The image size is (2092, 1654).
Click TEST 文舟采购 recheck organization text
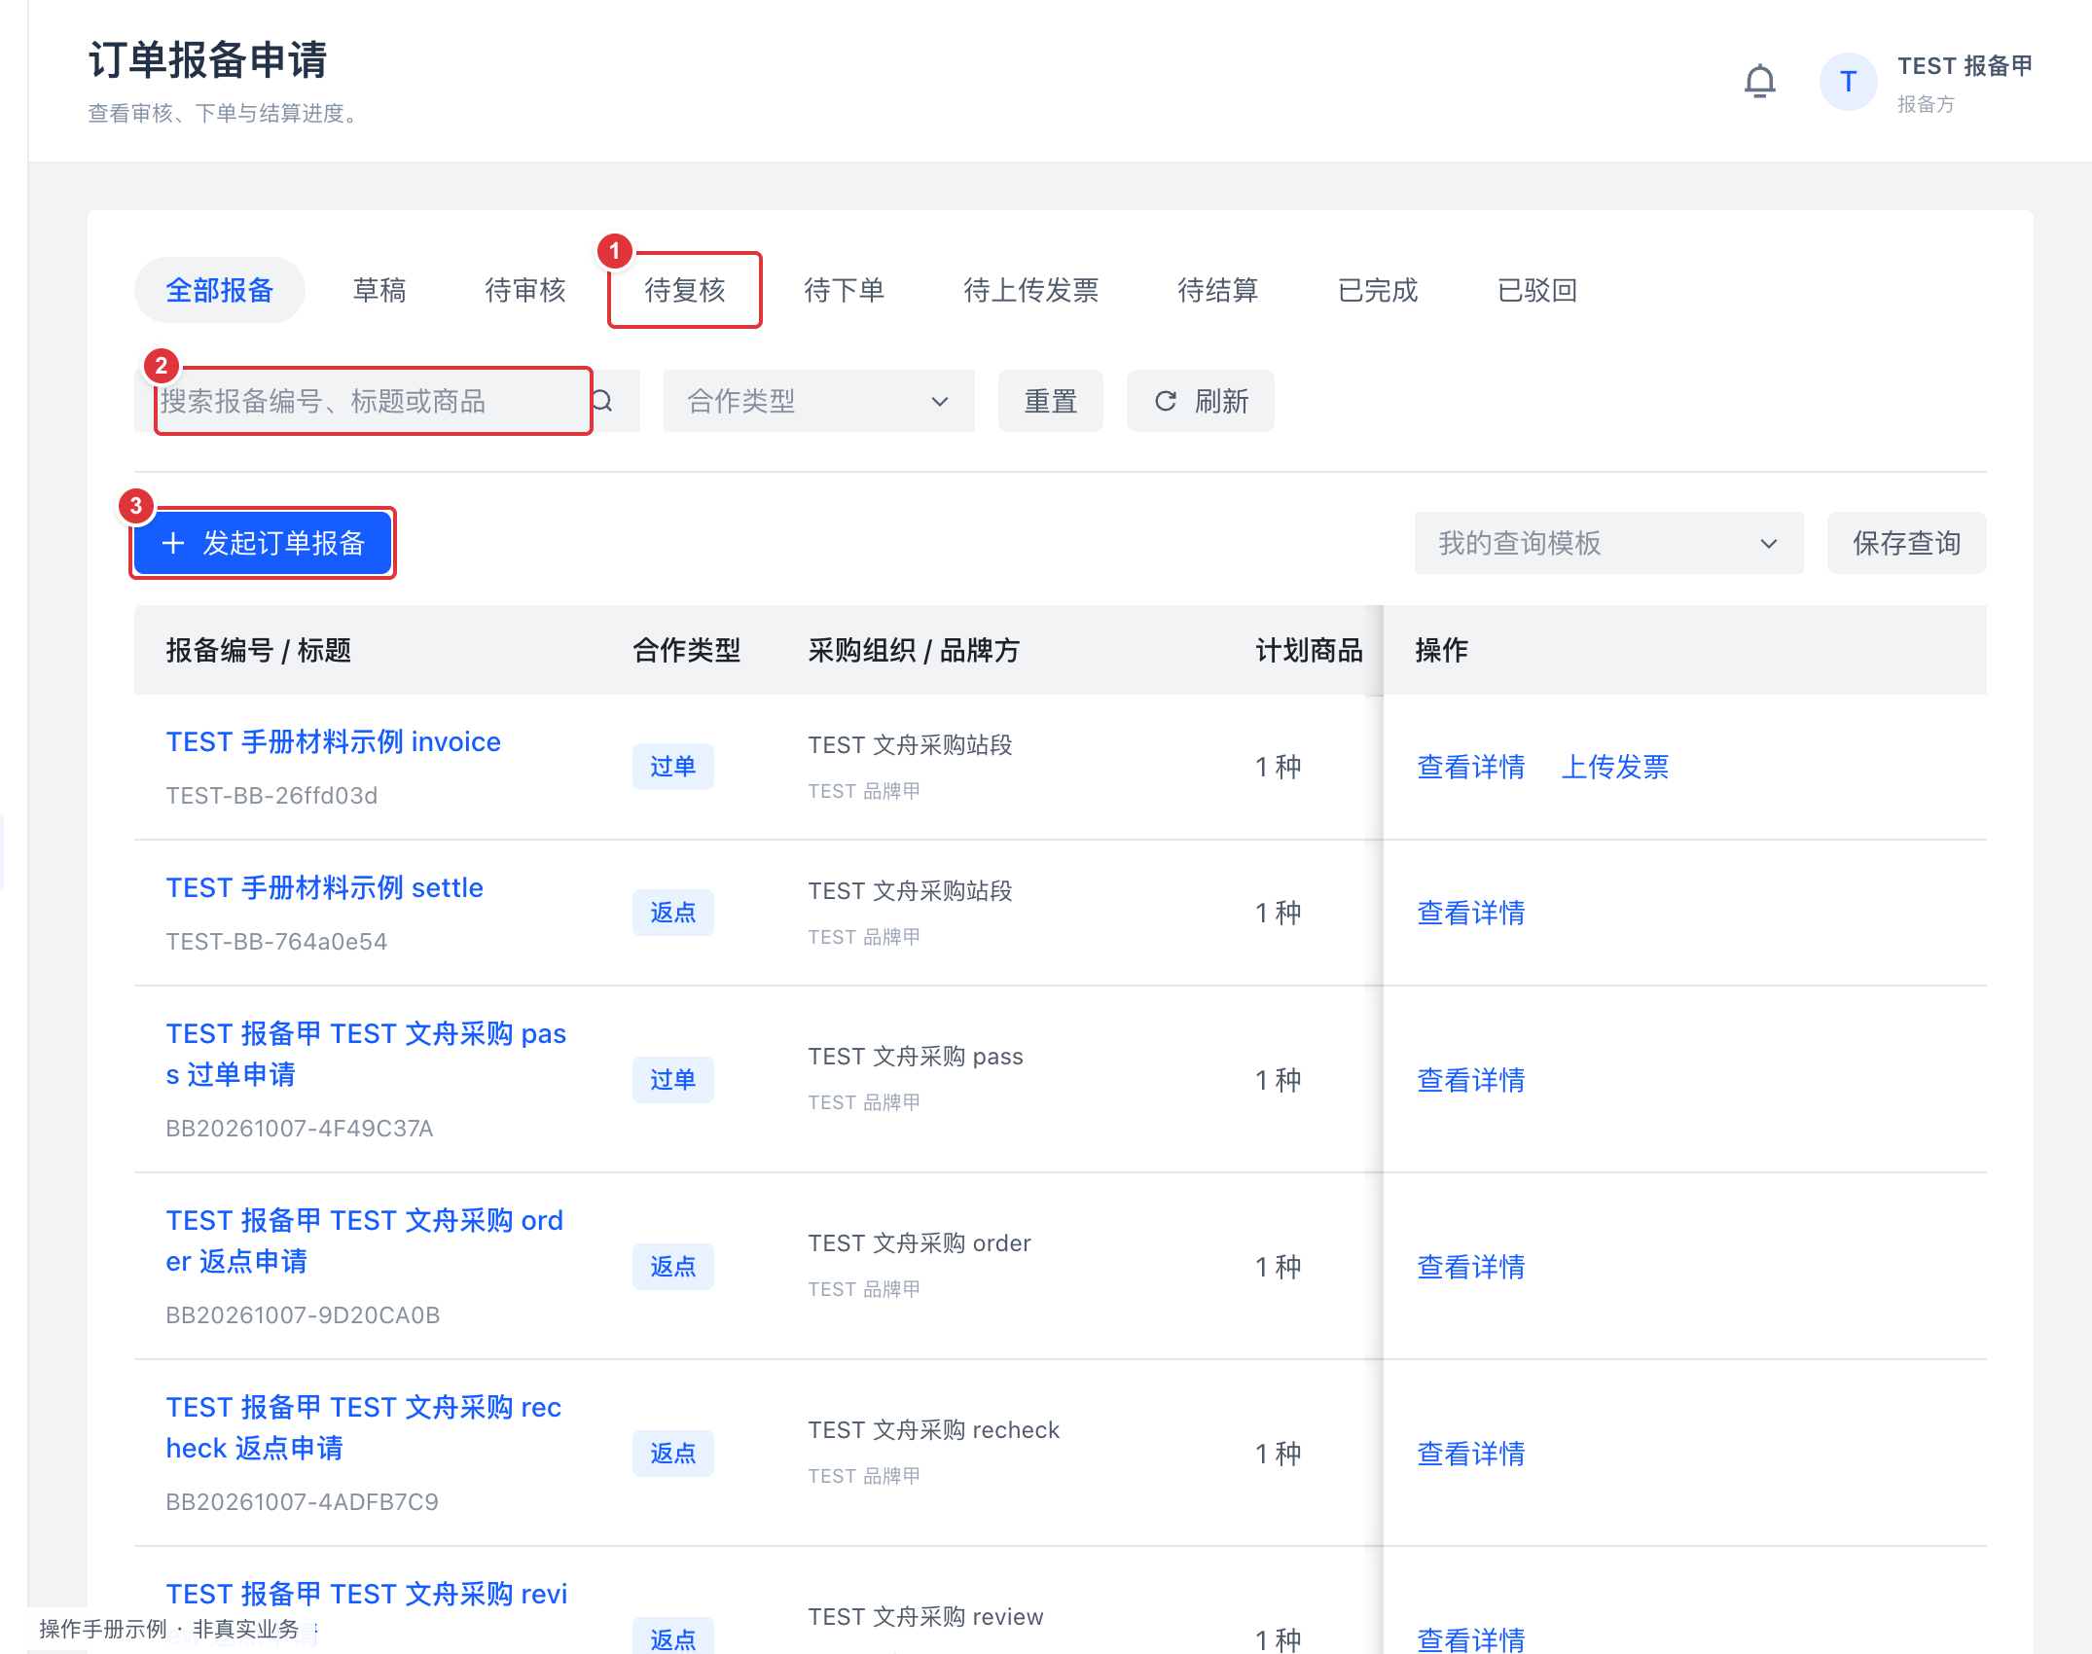[x=934, y=1430]
